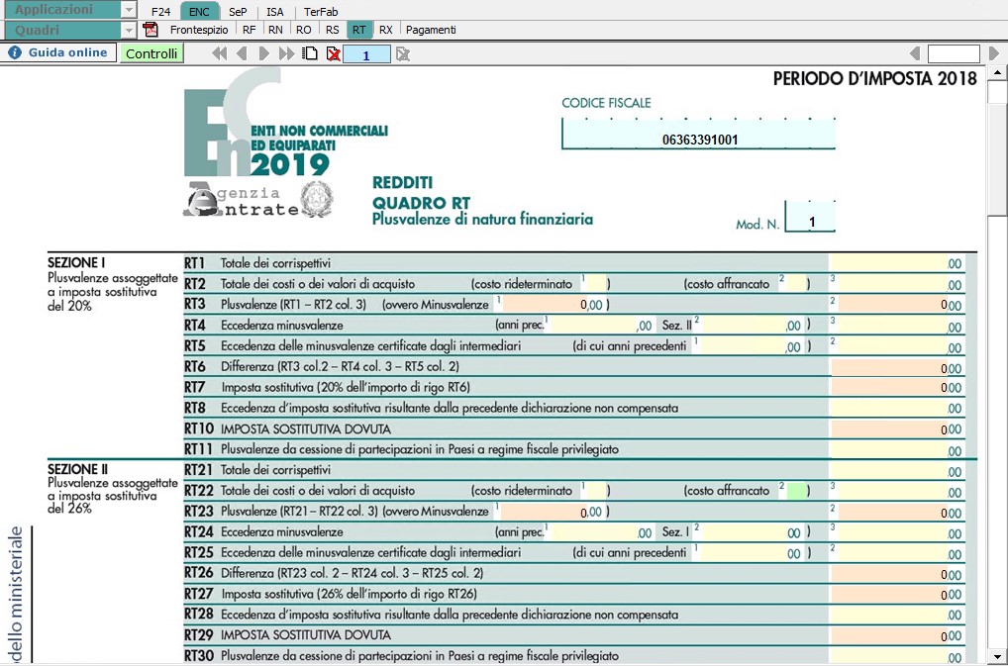This screenshot has height=666, width=1008.
Task: Click the empty field at top right toolbar
Action: point(954,54)
